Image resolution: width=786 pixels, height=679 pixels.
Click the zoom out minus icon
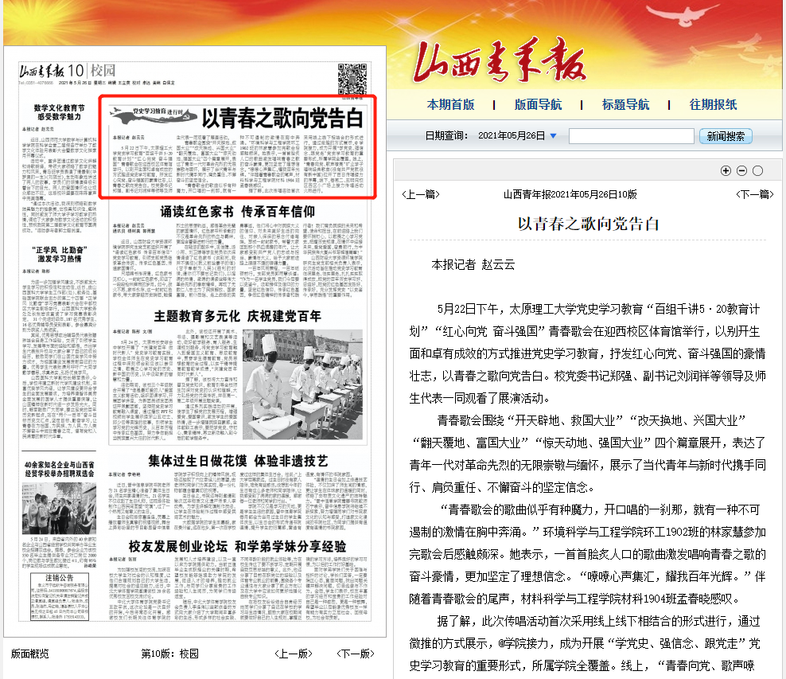tap(741, 170)
